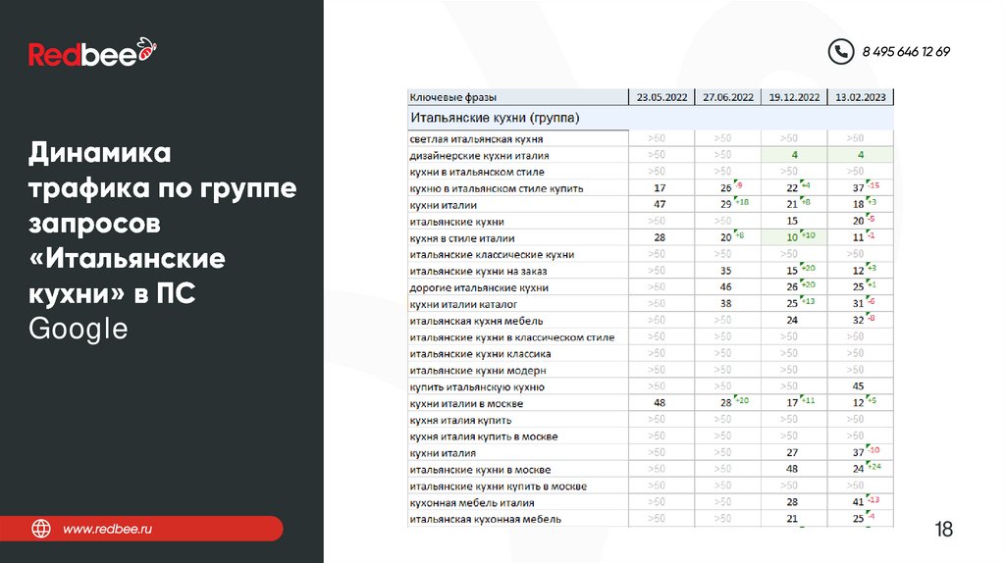The image size is (1005, 563).
Task: Select row 'кухню в итальянском стиле купить'
Action: click(x=651, y=188)
